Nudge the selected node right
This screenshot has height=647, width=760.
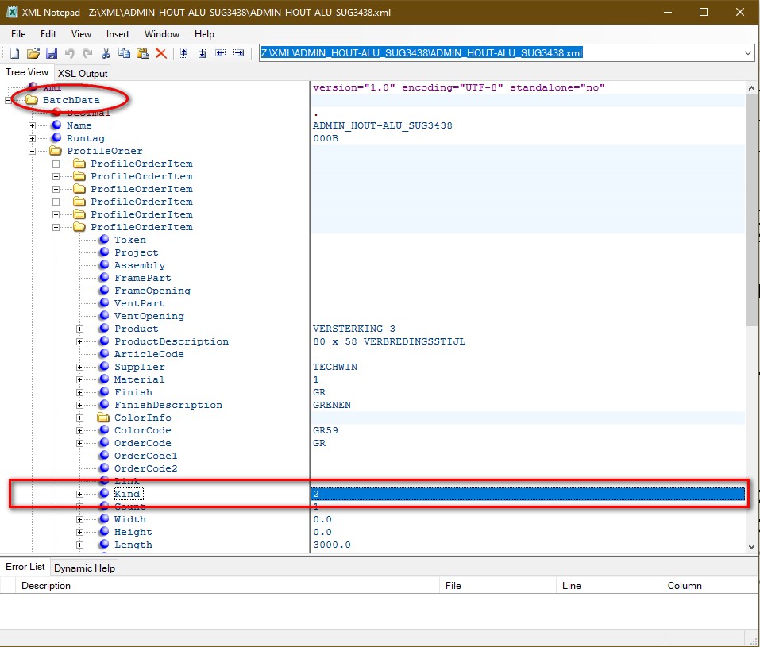[238, 53]
